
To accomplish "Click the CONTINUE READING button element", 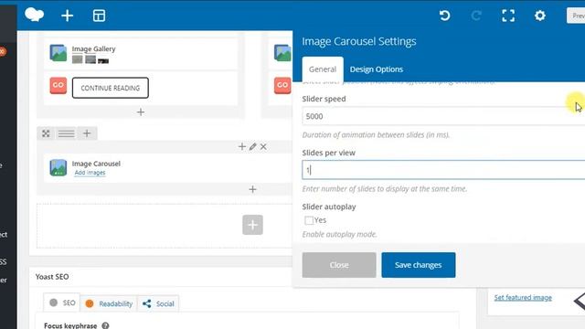I will pos(111,88).
